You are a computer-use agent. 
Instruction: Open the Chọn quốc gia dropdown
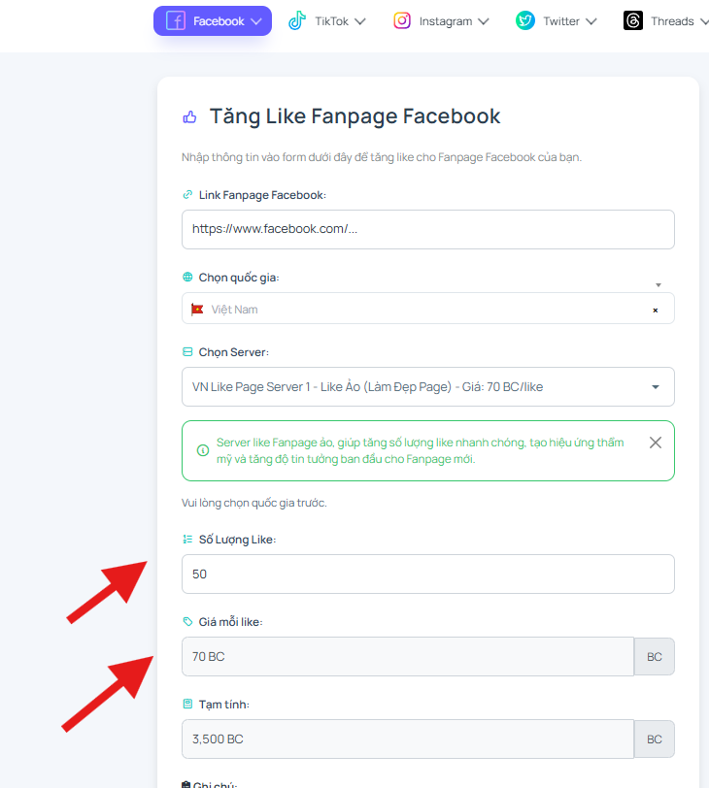[428, 309]
